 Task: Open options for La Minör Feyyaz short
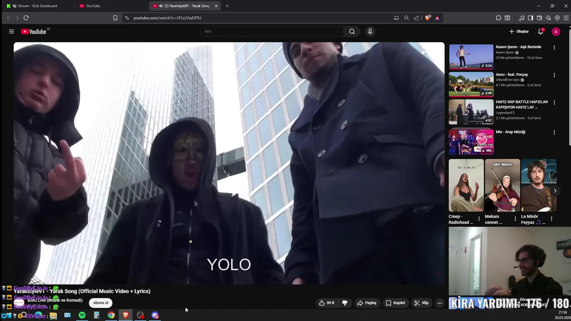(551, 219)
